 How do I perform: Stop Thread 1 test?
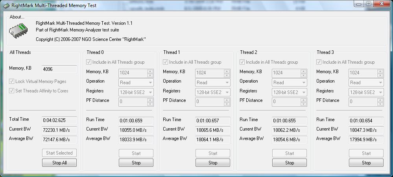tap(213, 163)
